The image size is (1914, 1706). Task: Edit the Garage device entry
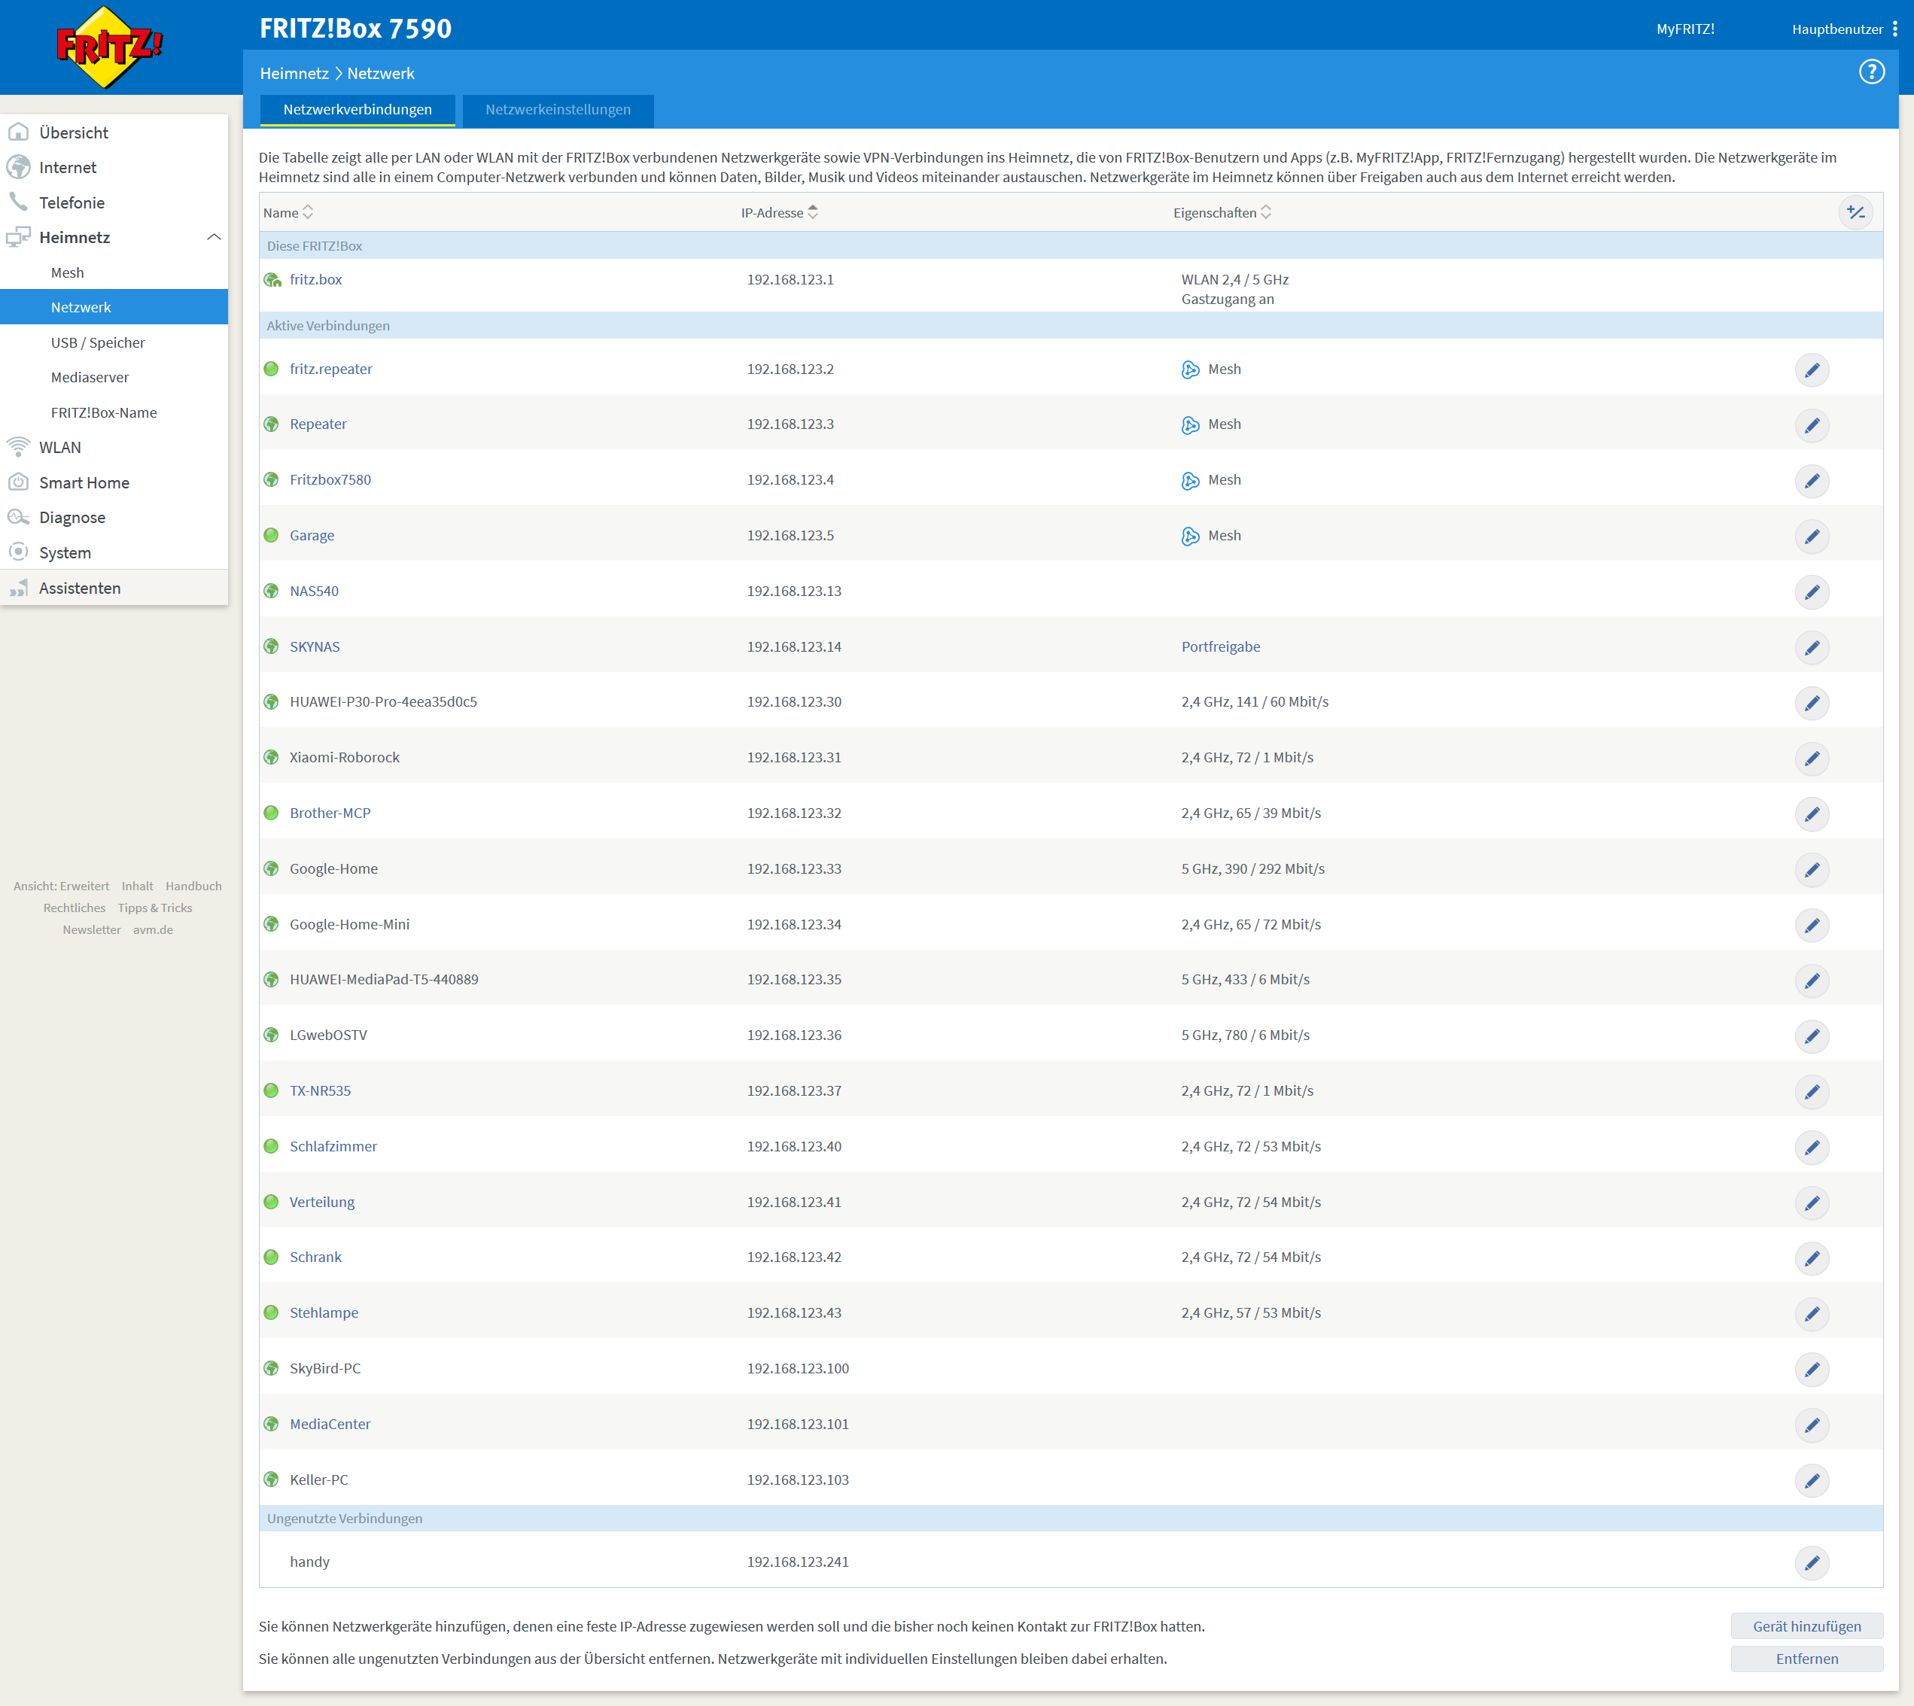1812,537
